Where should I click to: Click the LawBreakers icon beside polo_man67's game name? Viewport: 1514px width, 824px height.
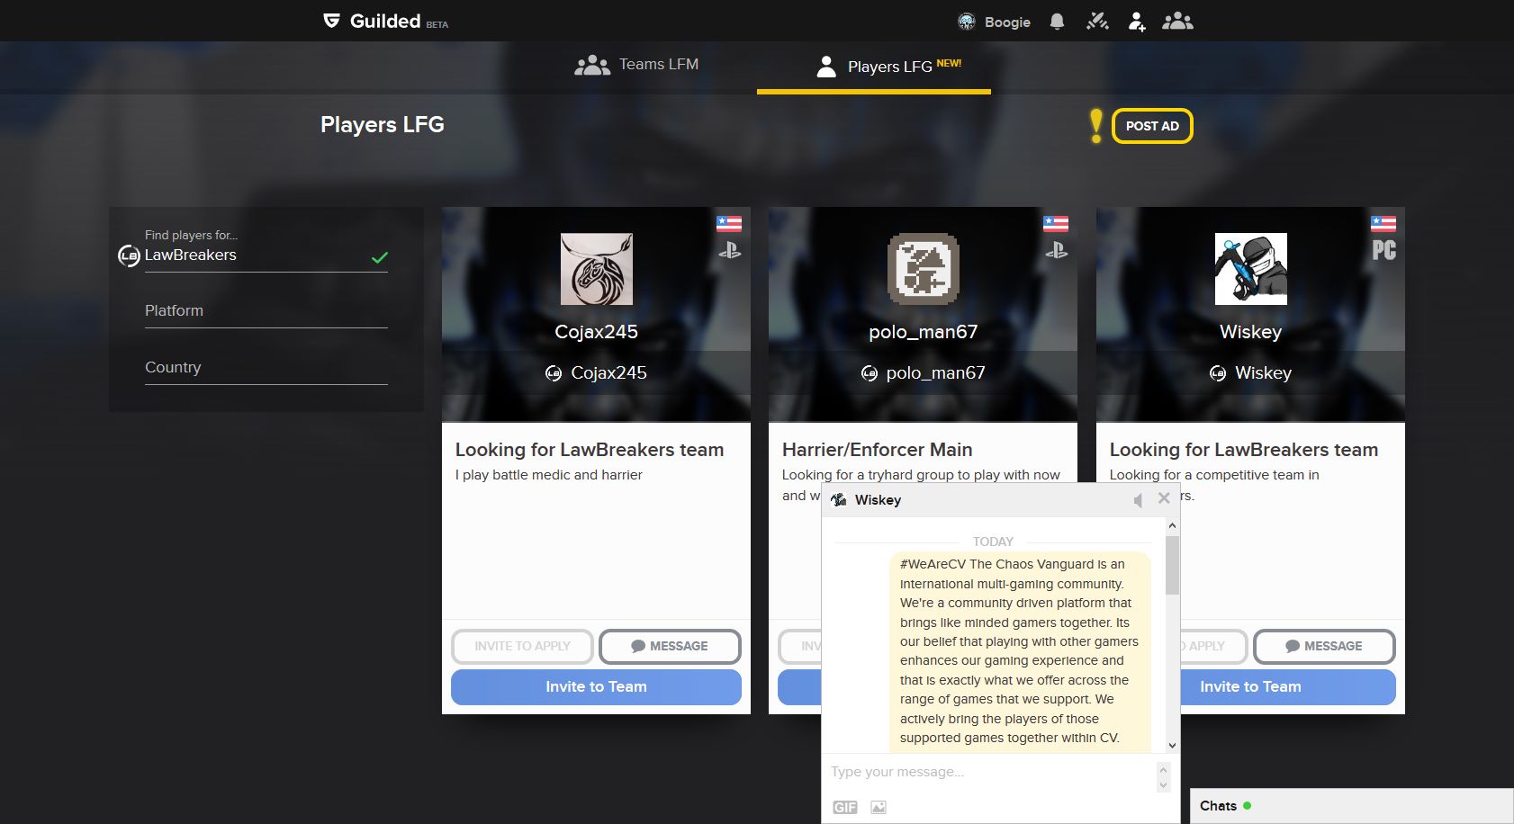tap(870, 373)
